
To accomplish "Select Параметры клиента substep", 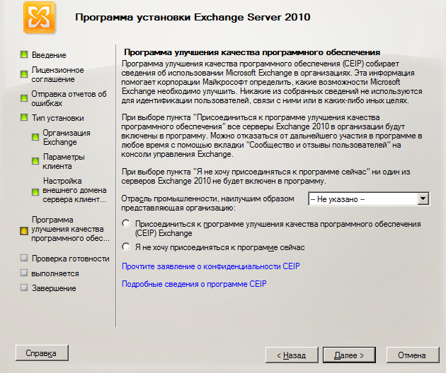I will click(x=64, y=162).
